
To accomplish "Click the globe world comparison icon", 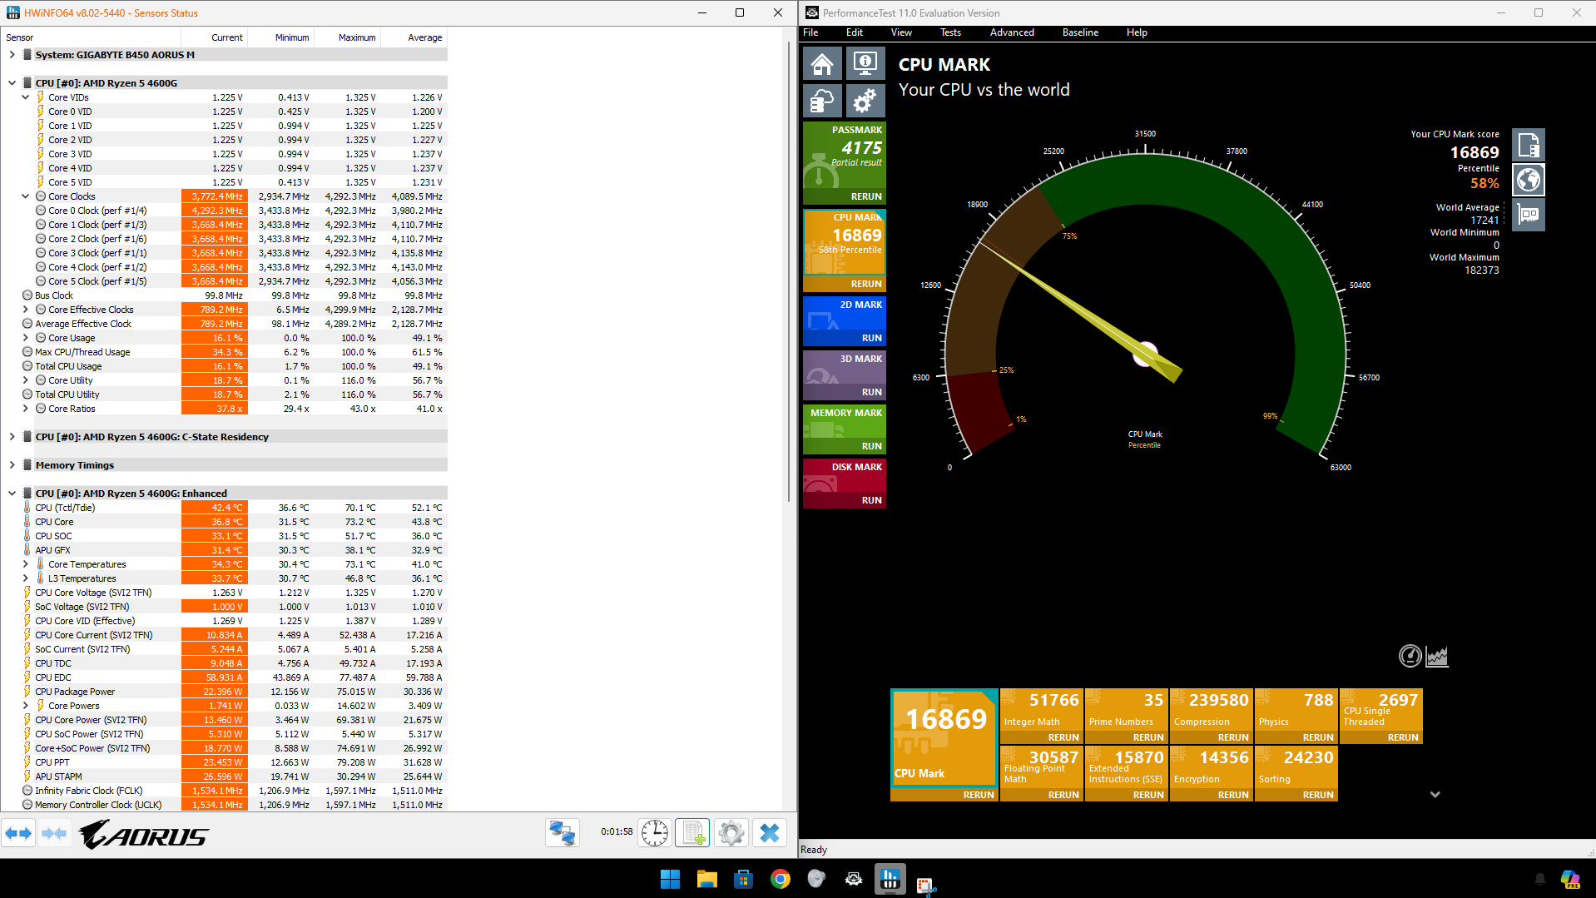I will coord(1529,180).
